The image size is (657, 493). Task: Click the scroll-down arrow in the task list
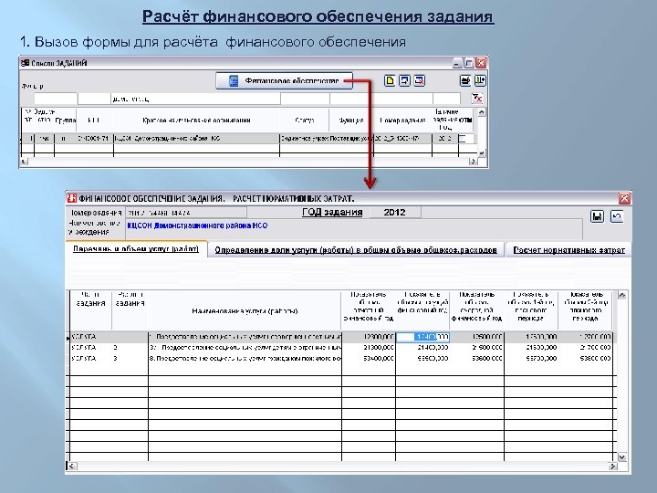pyautogui.click(x=482, y=153)
